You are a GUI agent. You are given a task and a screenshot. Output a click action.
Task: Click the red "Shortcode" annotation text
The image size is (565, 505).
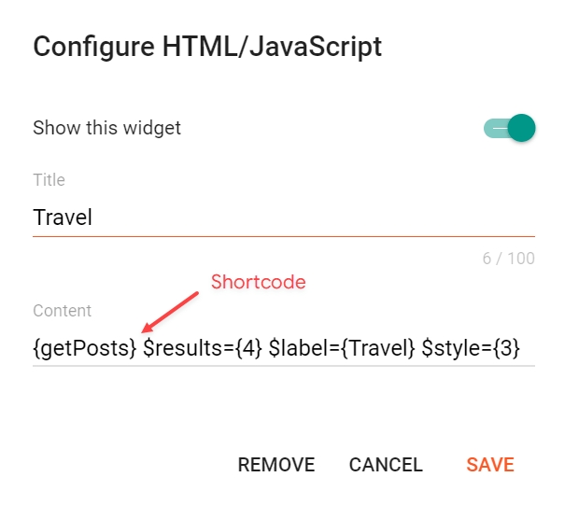coord(258,282)
